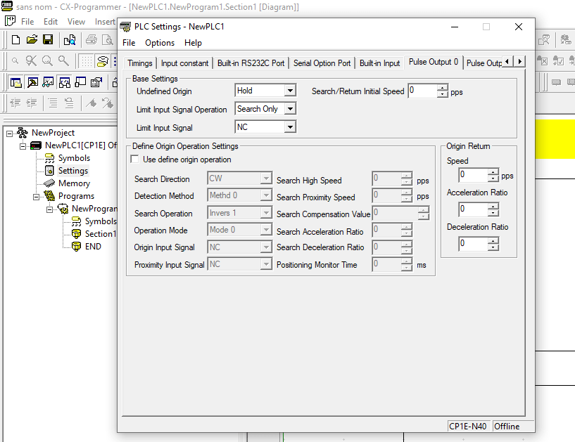
Task: Save the current project
Action: (x=47, y=40)
